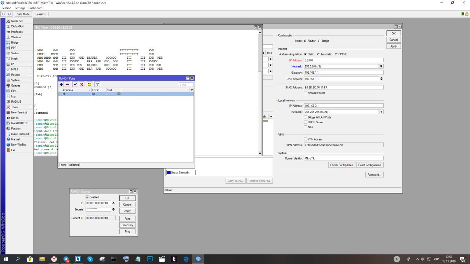Toggle Enabled in RoMON Settings

click(87, 197)
